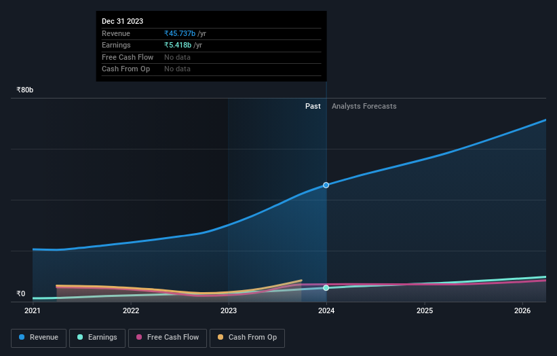Toggle the Cash From Op legend series
557x356 pixels.
coord(247,338)
